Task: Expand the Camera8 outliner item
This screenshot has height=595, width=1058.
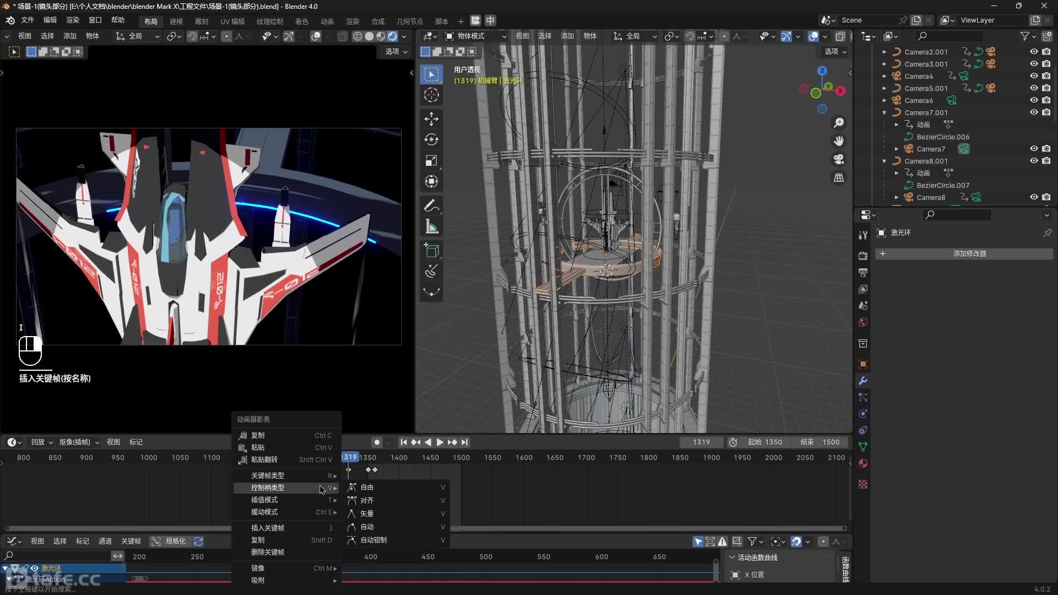Action: (x=897, y=197)
